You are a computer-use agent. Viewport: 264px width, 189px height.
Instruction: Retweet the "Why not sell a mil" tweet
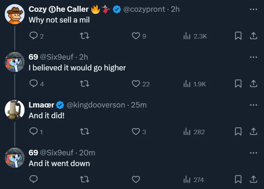tap(84, 36)
